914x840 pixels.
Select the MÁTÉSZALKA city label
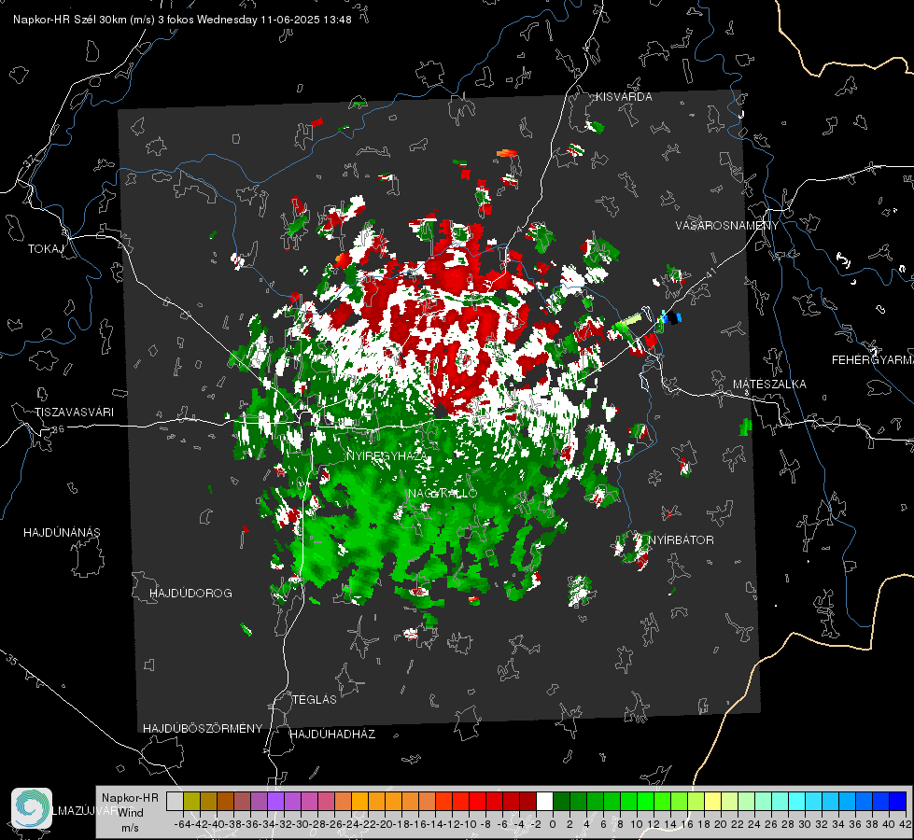pyautogui.click(x=769, y=385)
